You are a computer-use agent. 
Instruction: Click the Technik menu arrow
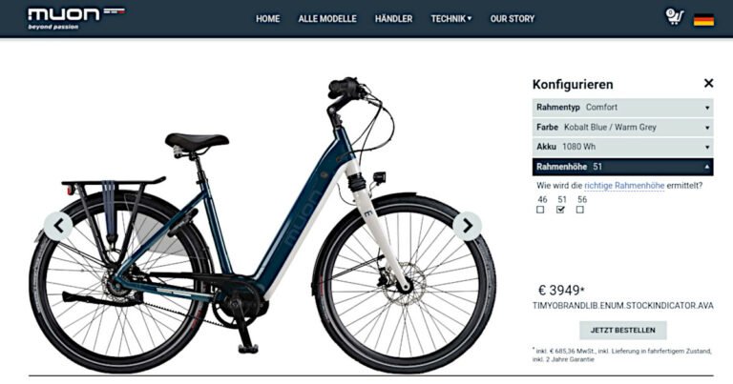point(470,19)
